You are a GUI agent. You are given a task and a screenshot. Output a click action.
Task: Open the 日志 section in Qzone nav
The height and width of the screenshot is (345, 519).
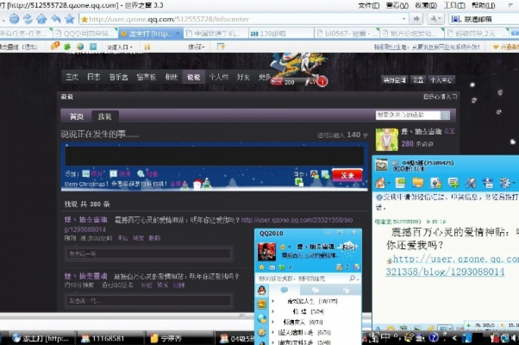click(x=93, y=77)
